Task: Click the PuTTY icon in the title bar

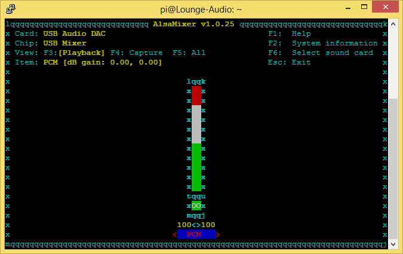Action: (11, 9)
